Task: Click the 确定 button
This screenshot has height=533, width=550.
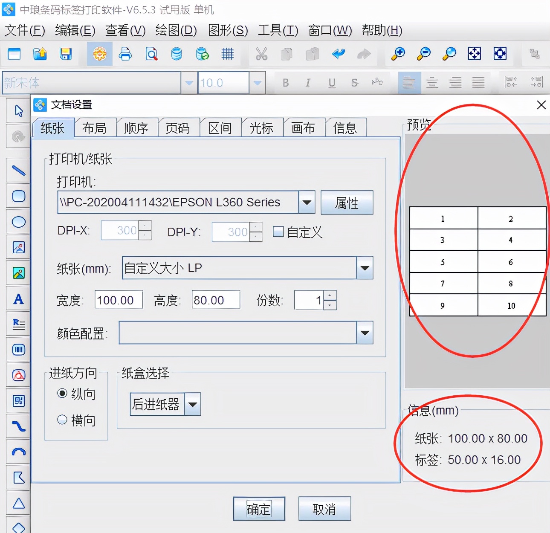Action: [259, 509]
